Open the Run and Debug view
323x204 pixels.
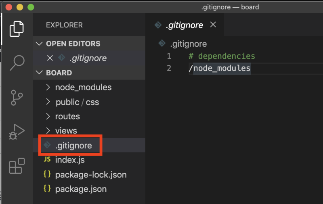[17, 132]
